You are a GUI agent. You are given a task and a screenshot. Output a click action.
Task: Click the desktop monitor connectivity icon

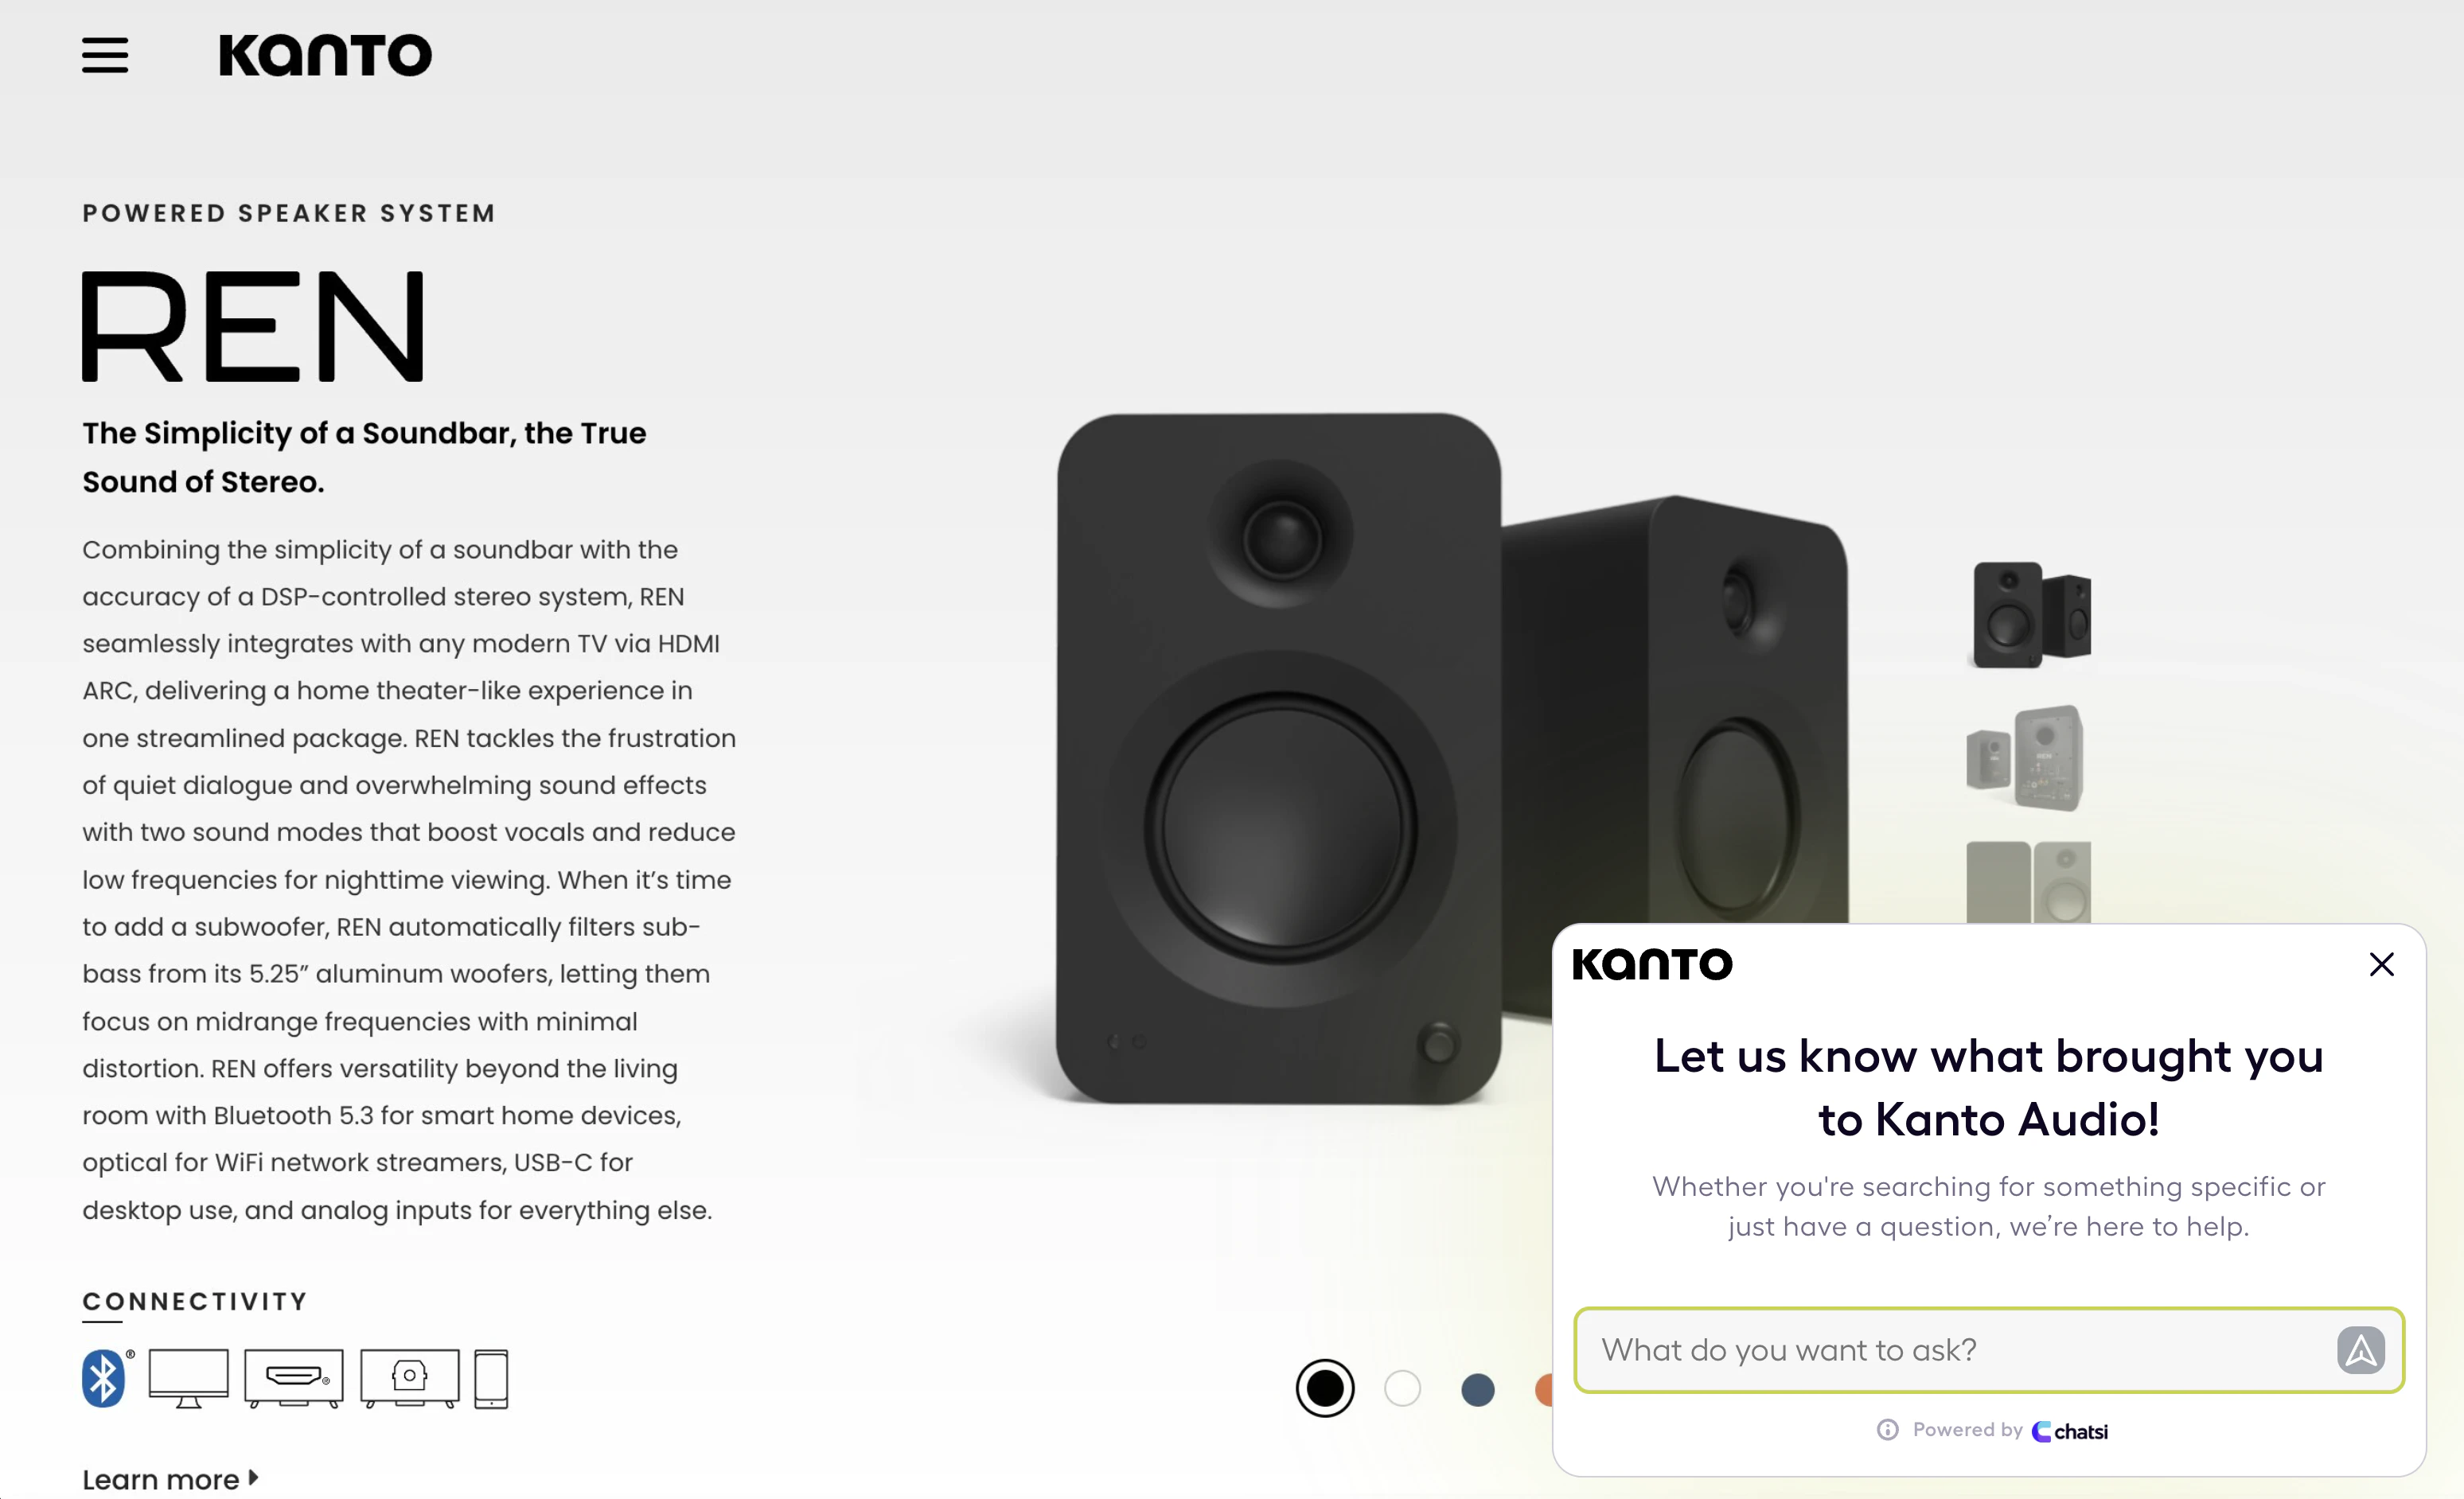click(188, 1379)
